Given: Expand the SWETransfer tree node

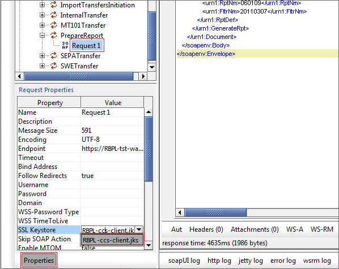Looking at the screenshot, I should pyautogui.click(x=43, y=66).
